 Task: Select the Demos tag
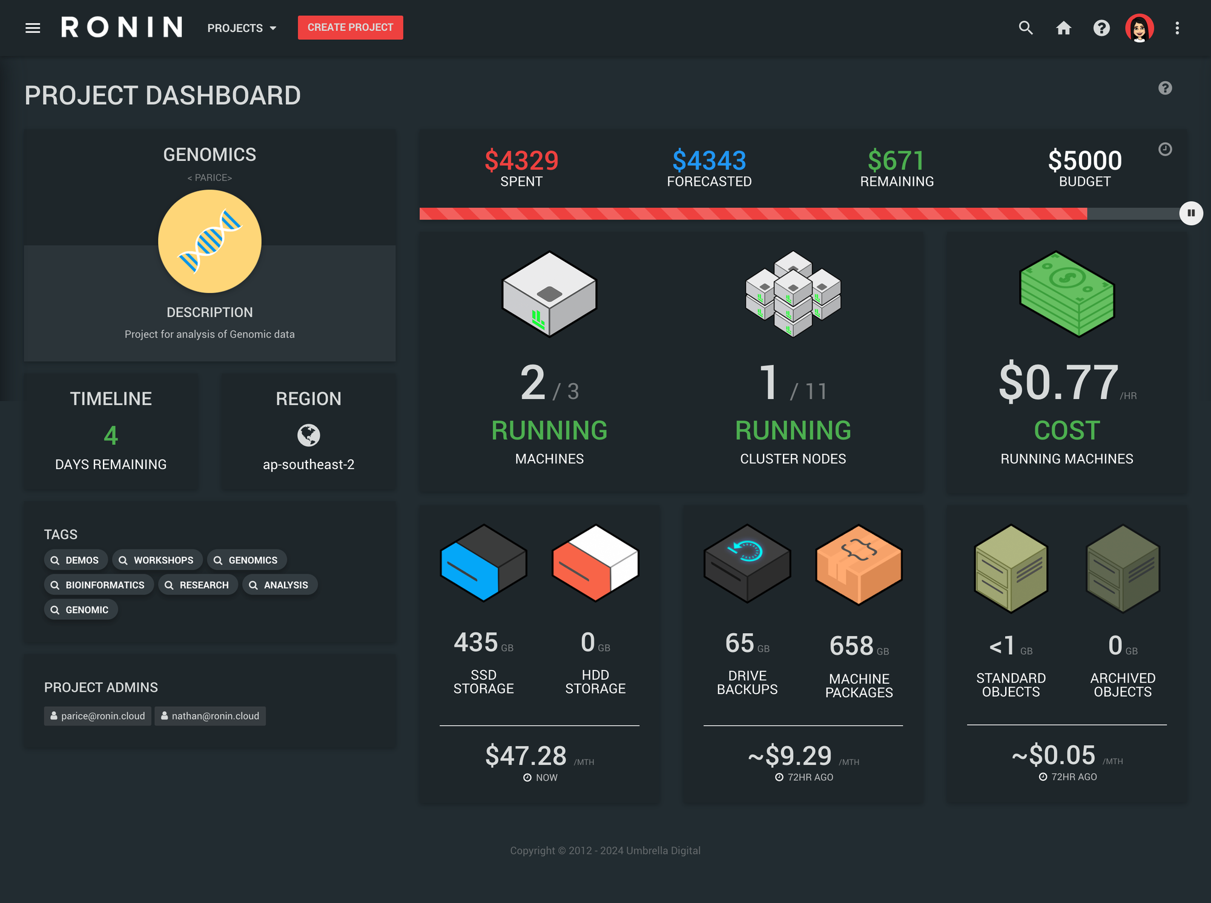76,560
